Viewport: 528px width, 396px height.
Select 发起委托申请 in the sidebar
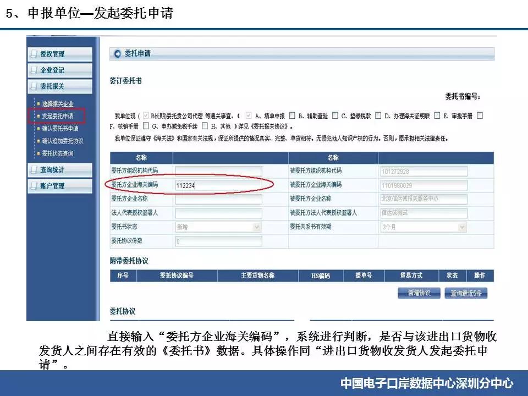point(57,116)
